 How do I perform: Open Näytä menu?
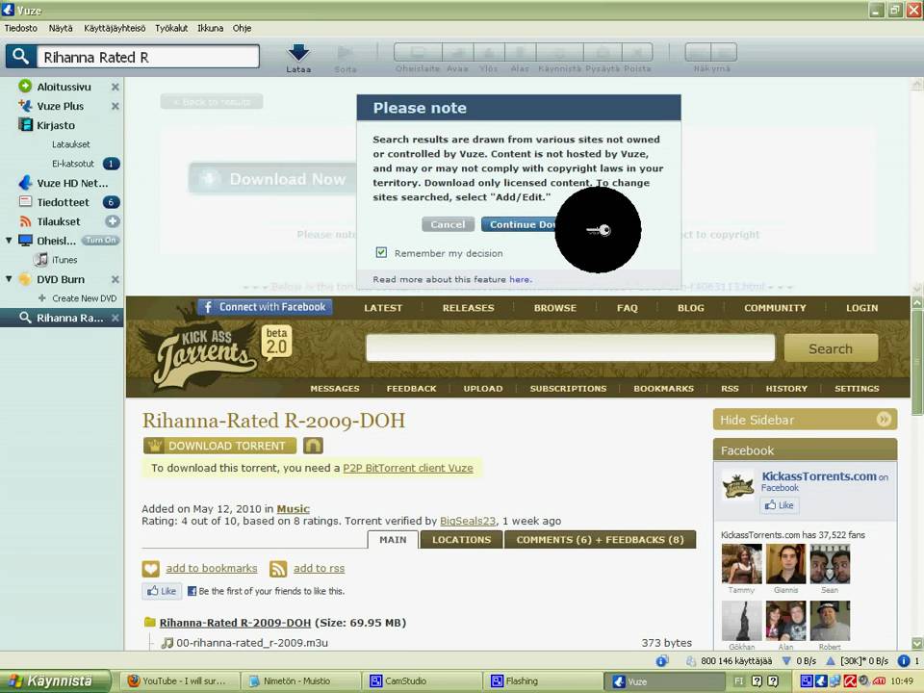[61, 28]
